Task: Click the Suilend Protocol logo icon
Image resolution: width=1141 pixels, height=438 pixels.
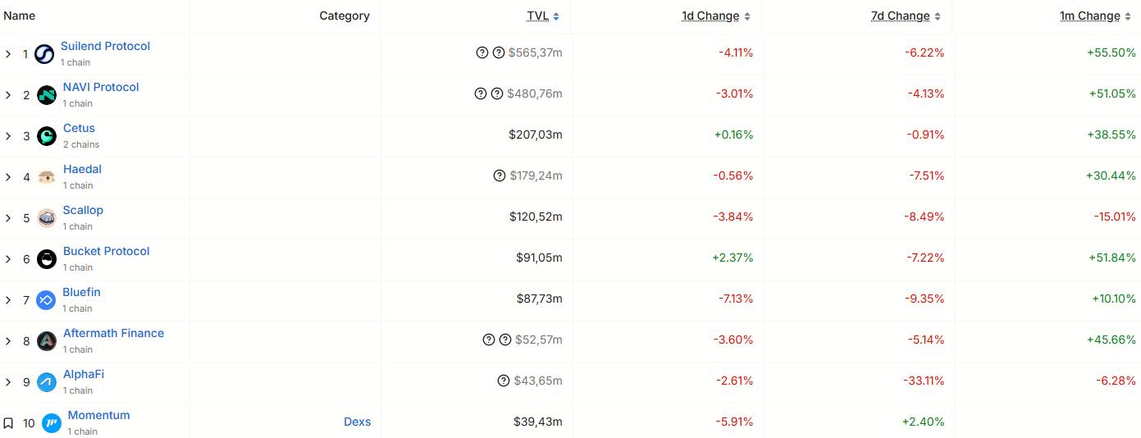Action: coord(44,54)
